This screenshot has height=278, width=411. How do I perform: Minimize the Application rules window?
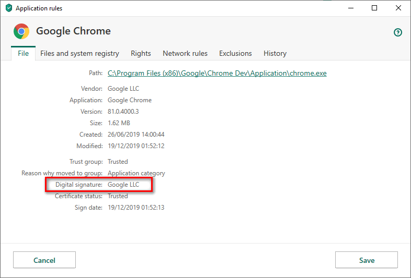coord(350,8)
